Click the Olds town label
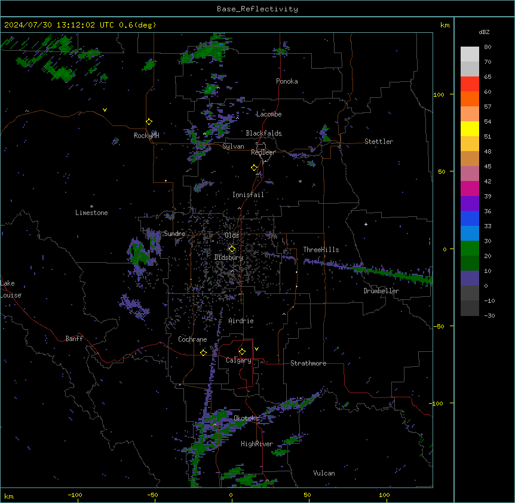This screenshot has height=503, width=515. 232,235
